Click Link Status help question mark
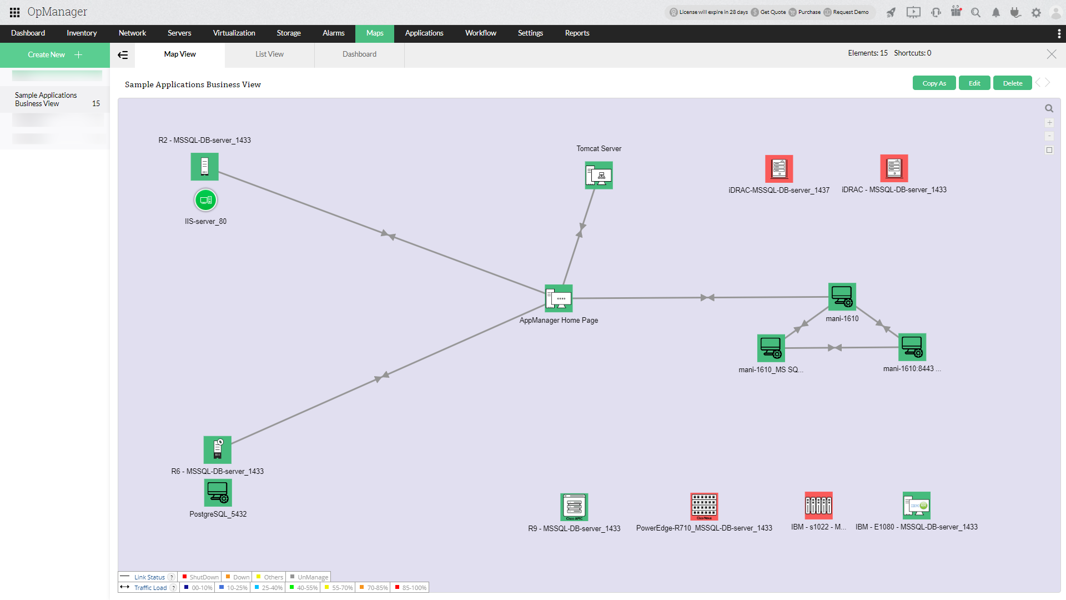The width and height of the screenshot is (1066, 600). (x=172, y=577)
